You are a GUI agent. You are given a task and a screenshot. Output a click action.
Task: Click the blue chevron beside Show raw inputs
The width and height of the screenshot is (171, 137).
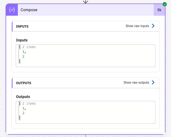[x=153, y=26]
